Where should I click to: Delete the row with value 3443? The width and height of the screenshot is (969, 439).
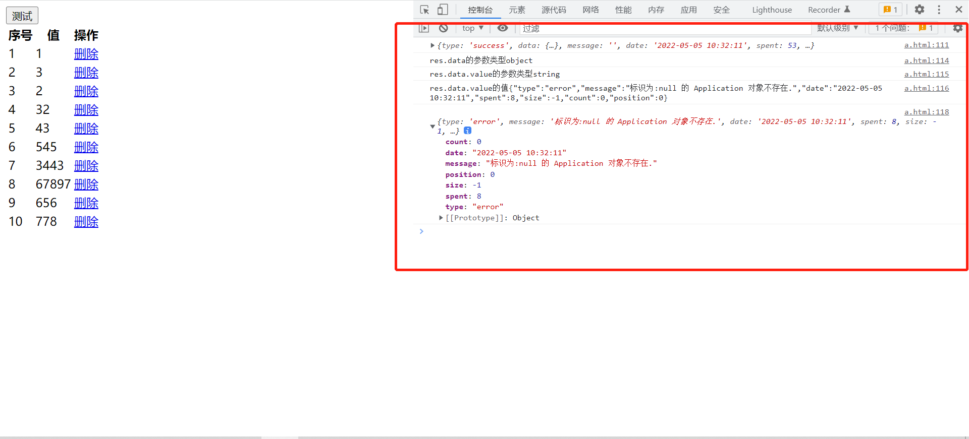coord(86,166)
